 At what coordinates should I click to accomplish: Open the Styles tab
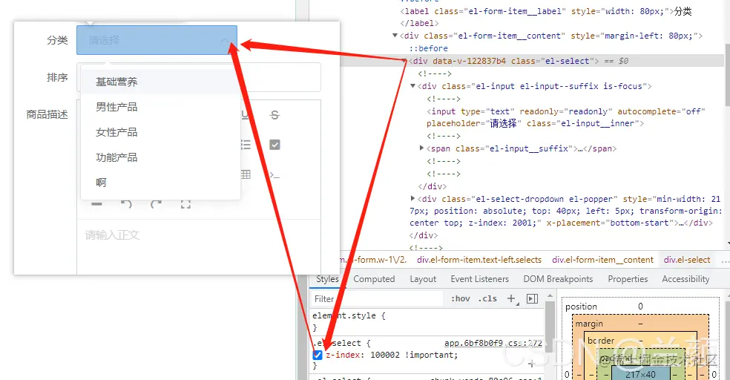[327, 279]
